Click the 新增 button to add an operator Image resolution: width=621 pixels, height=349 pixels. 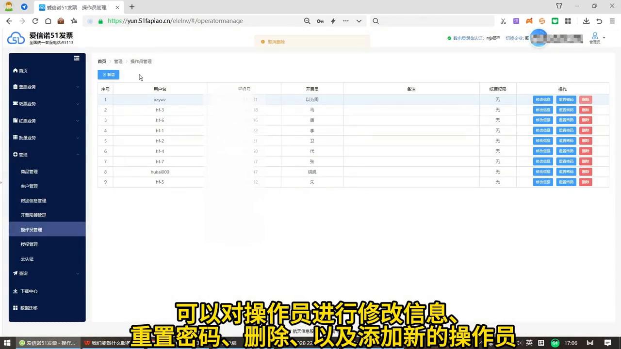point(108,74)
